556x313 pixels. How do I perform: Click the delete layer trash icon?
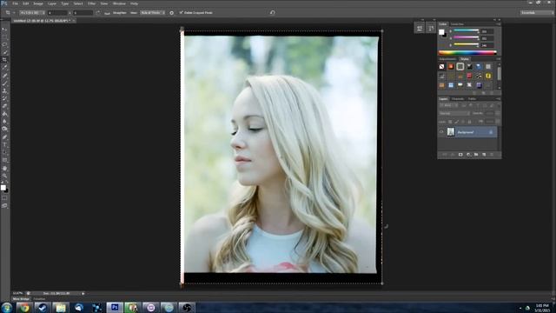click(x=492, y=155)
